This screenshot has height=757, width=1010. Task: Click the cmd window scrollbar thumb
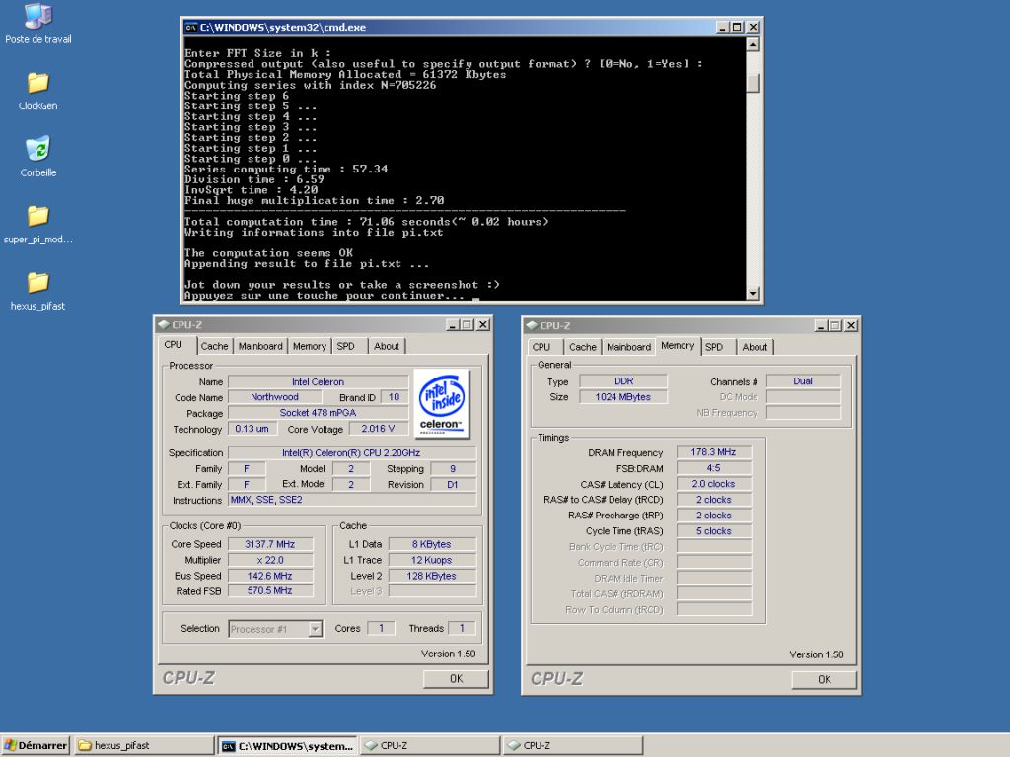coord(753,83)
